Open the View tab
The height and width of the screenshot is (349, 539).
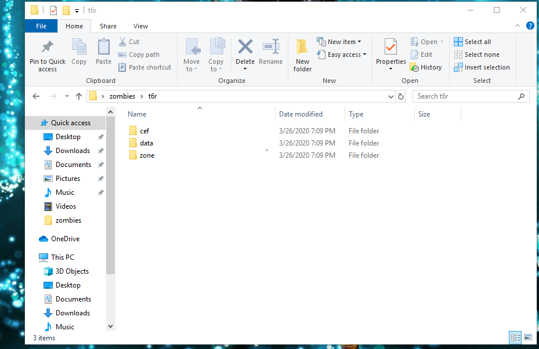point(140,26)
